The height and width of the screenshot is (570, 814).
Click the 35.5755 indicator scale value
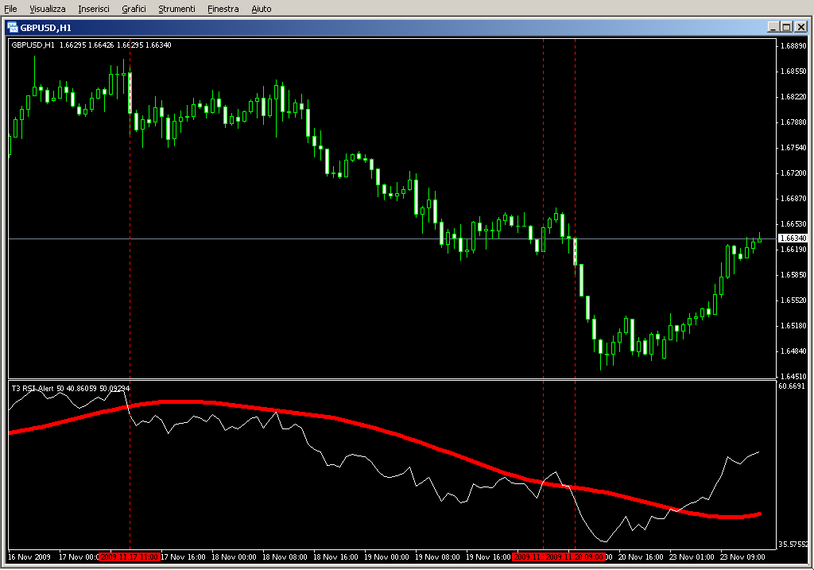click(x=793, y=545)
